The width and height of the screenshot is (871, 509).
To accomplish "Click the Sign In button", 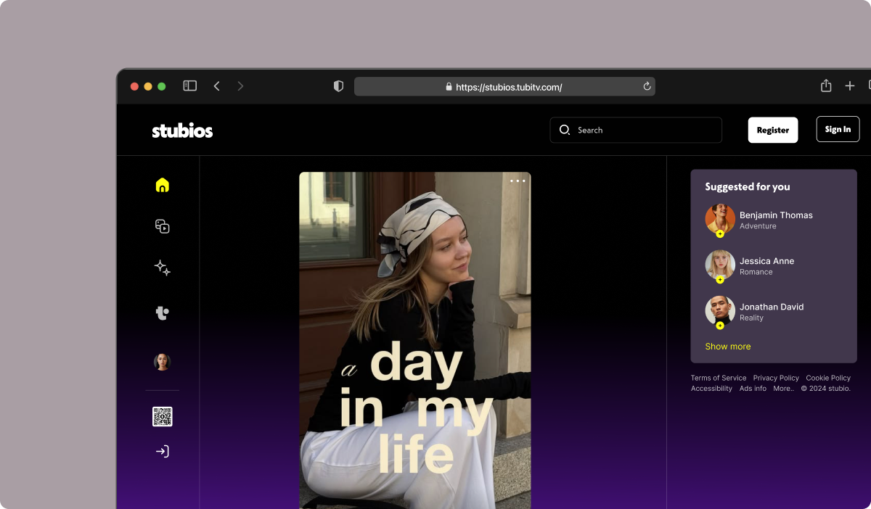I will pyautogui.click(x=838, y=129).
